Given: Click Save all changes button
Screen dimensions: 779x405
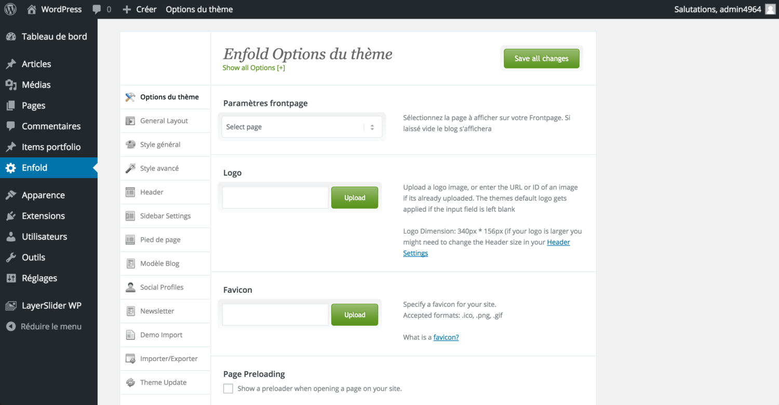Looking at the screenshot, I should (x=542, y=59).
